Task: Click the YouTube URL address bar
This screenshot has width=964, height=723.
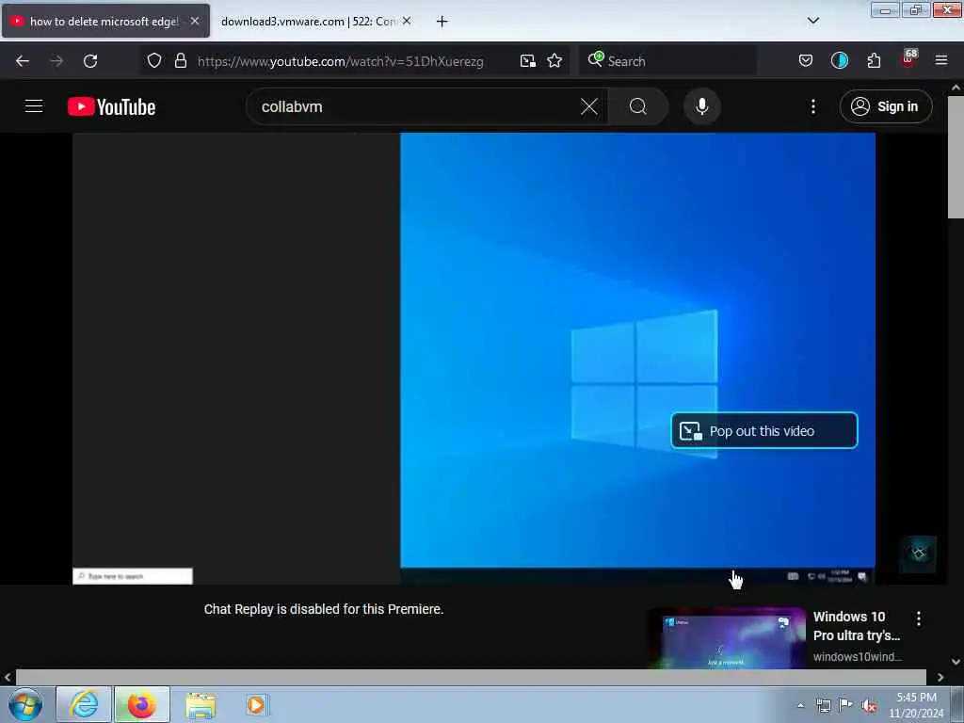Action: pyautogui.click(x=340, y=61)
